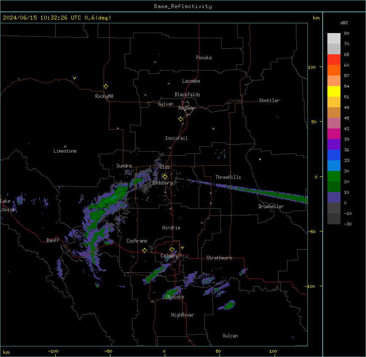
Task: Click the Innisfail city label
Action: [176, 138]
